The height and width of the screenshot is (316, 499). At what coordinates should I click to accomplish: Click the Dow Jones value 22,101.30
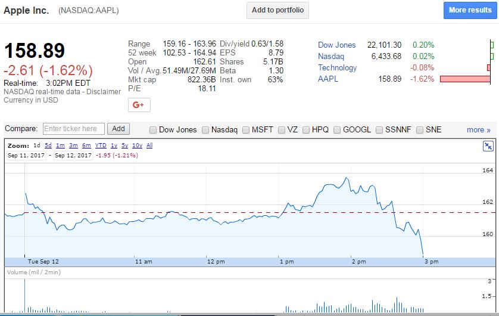385,45
